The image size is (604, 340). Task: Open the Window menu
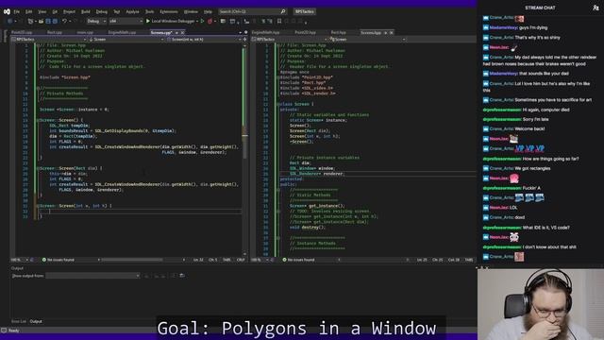click(x=191, y=11)
